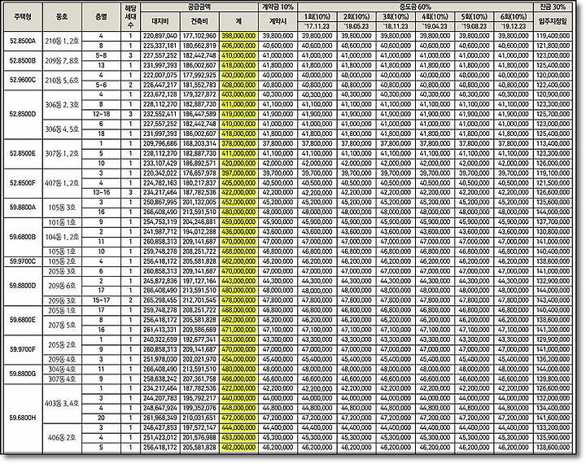Select housing type 52.8500D
The width and height of the screenshot is (586, 464).
(23, 114)
